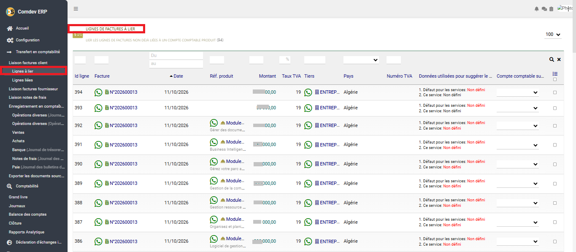Screen dimensions: 576x252
Task: Sort by the Montant column header
Action: [268, 76]
